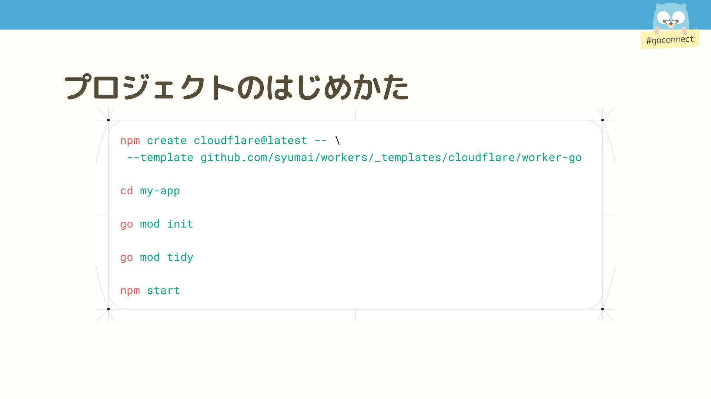Click the top-left corner handle of code box
Image resolution: width=711 pixels, height=399 pixels.
(109, 120)
